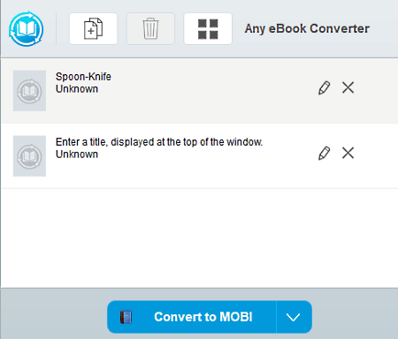Click the empty area below the book list
Screen dimensions: 398x339
pyautogui.click(x=199, y=237)
